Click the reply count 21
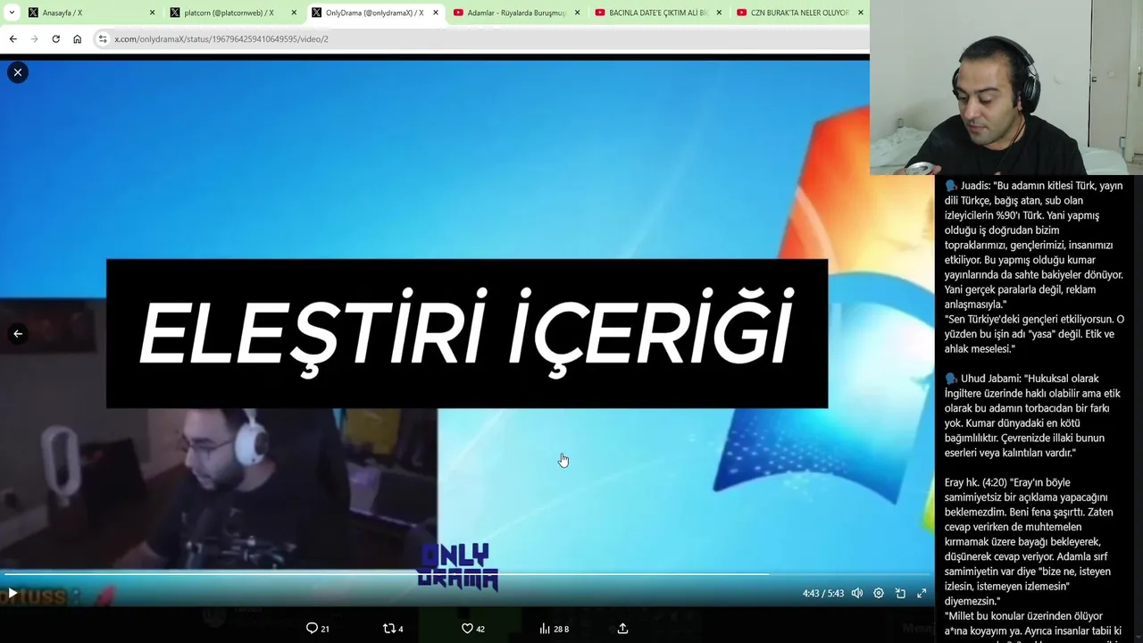1143x643 pixels. coord(325,630)
